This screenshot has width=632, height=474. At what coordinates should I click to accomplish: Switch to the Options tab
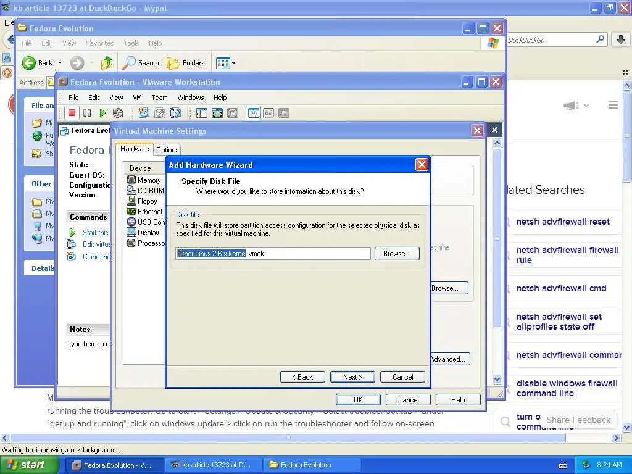click(167, 150)
